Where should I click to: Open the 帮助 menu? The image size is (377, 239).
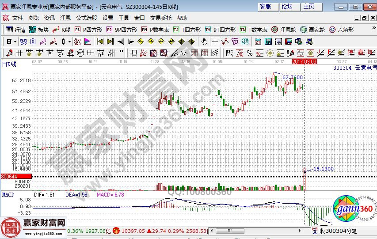coord(182,18)
